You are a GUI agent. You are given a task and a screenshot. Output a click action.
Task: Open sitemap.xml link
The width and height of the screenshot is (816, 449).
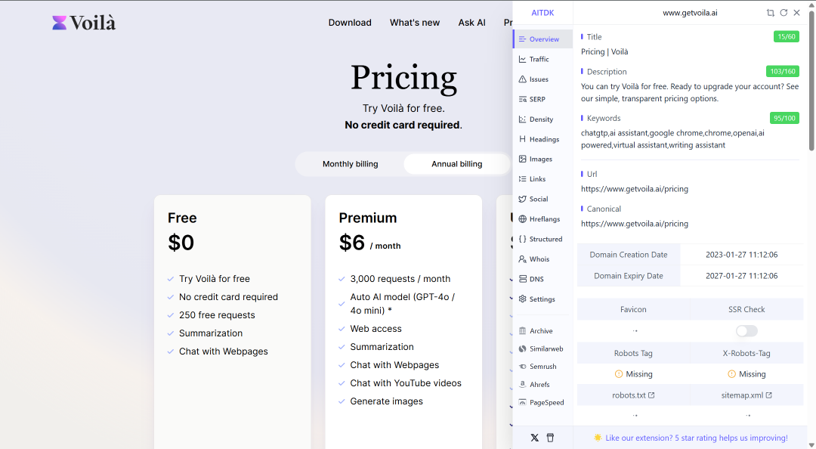[746, 395]
